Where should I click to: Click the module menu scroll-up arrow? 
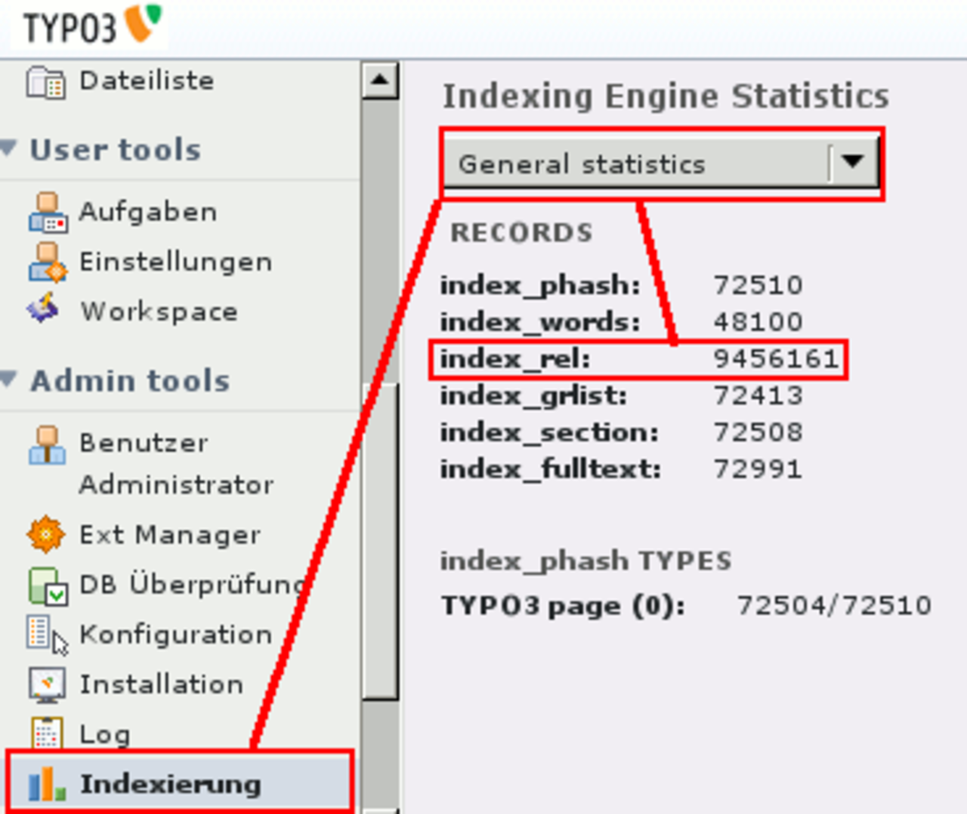(379, 80)
